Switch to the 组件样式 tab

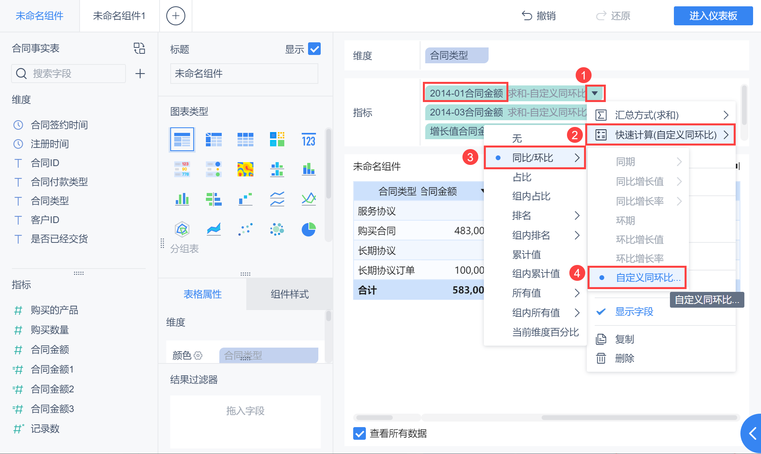point(289,294)
